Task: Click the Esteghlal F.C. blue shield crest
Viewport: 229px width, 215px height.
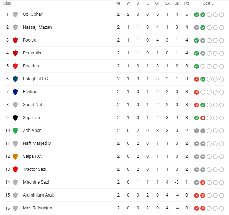Action: [15, 79]
